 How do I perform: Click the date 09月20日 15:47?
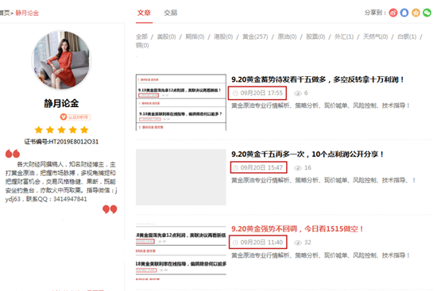point(261,168)
